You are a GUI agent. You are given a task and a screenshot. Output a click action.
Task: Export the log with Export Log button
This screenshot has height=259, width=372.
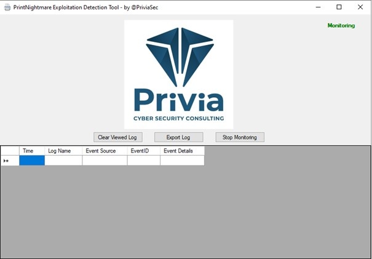tap(178, 137)
